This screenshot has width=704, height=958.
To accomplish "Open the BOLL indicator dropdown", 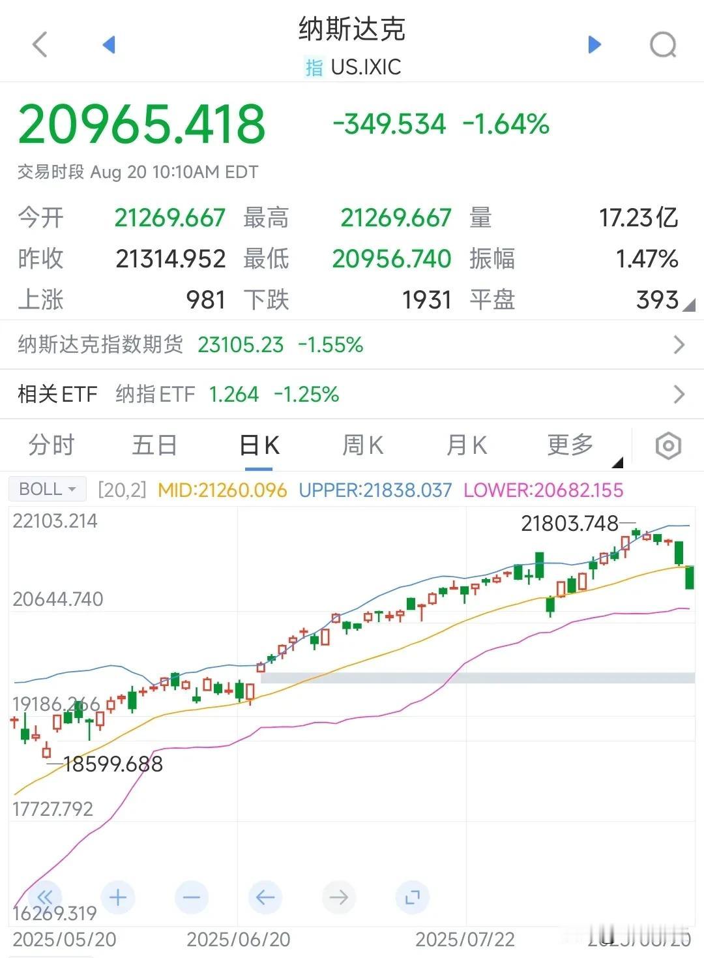I will click(48, 489).
